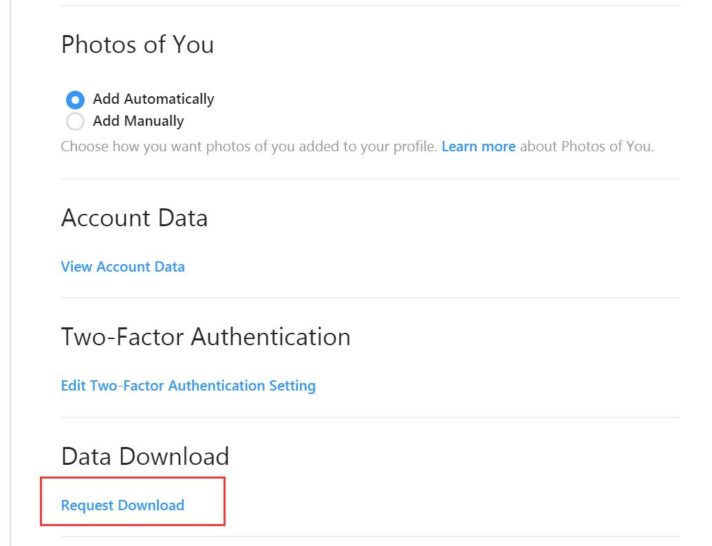The image size is (712, 546).
Task: Click the Account Data heading
Action: 134,218
